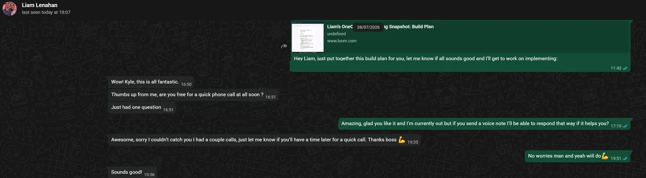Viewport: 646px width, 178px height.
Task: Click the bicep emoji in 19:51 message
Action: click(x=605, y=156)
